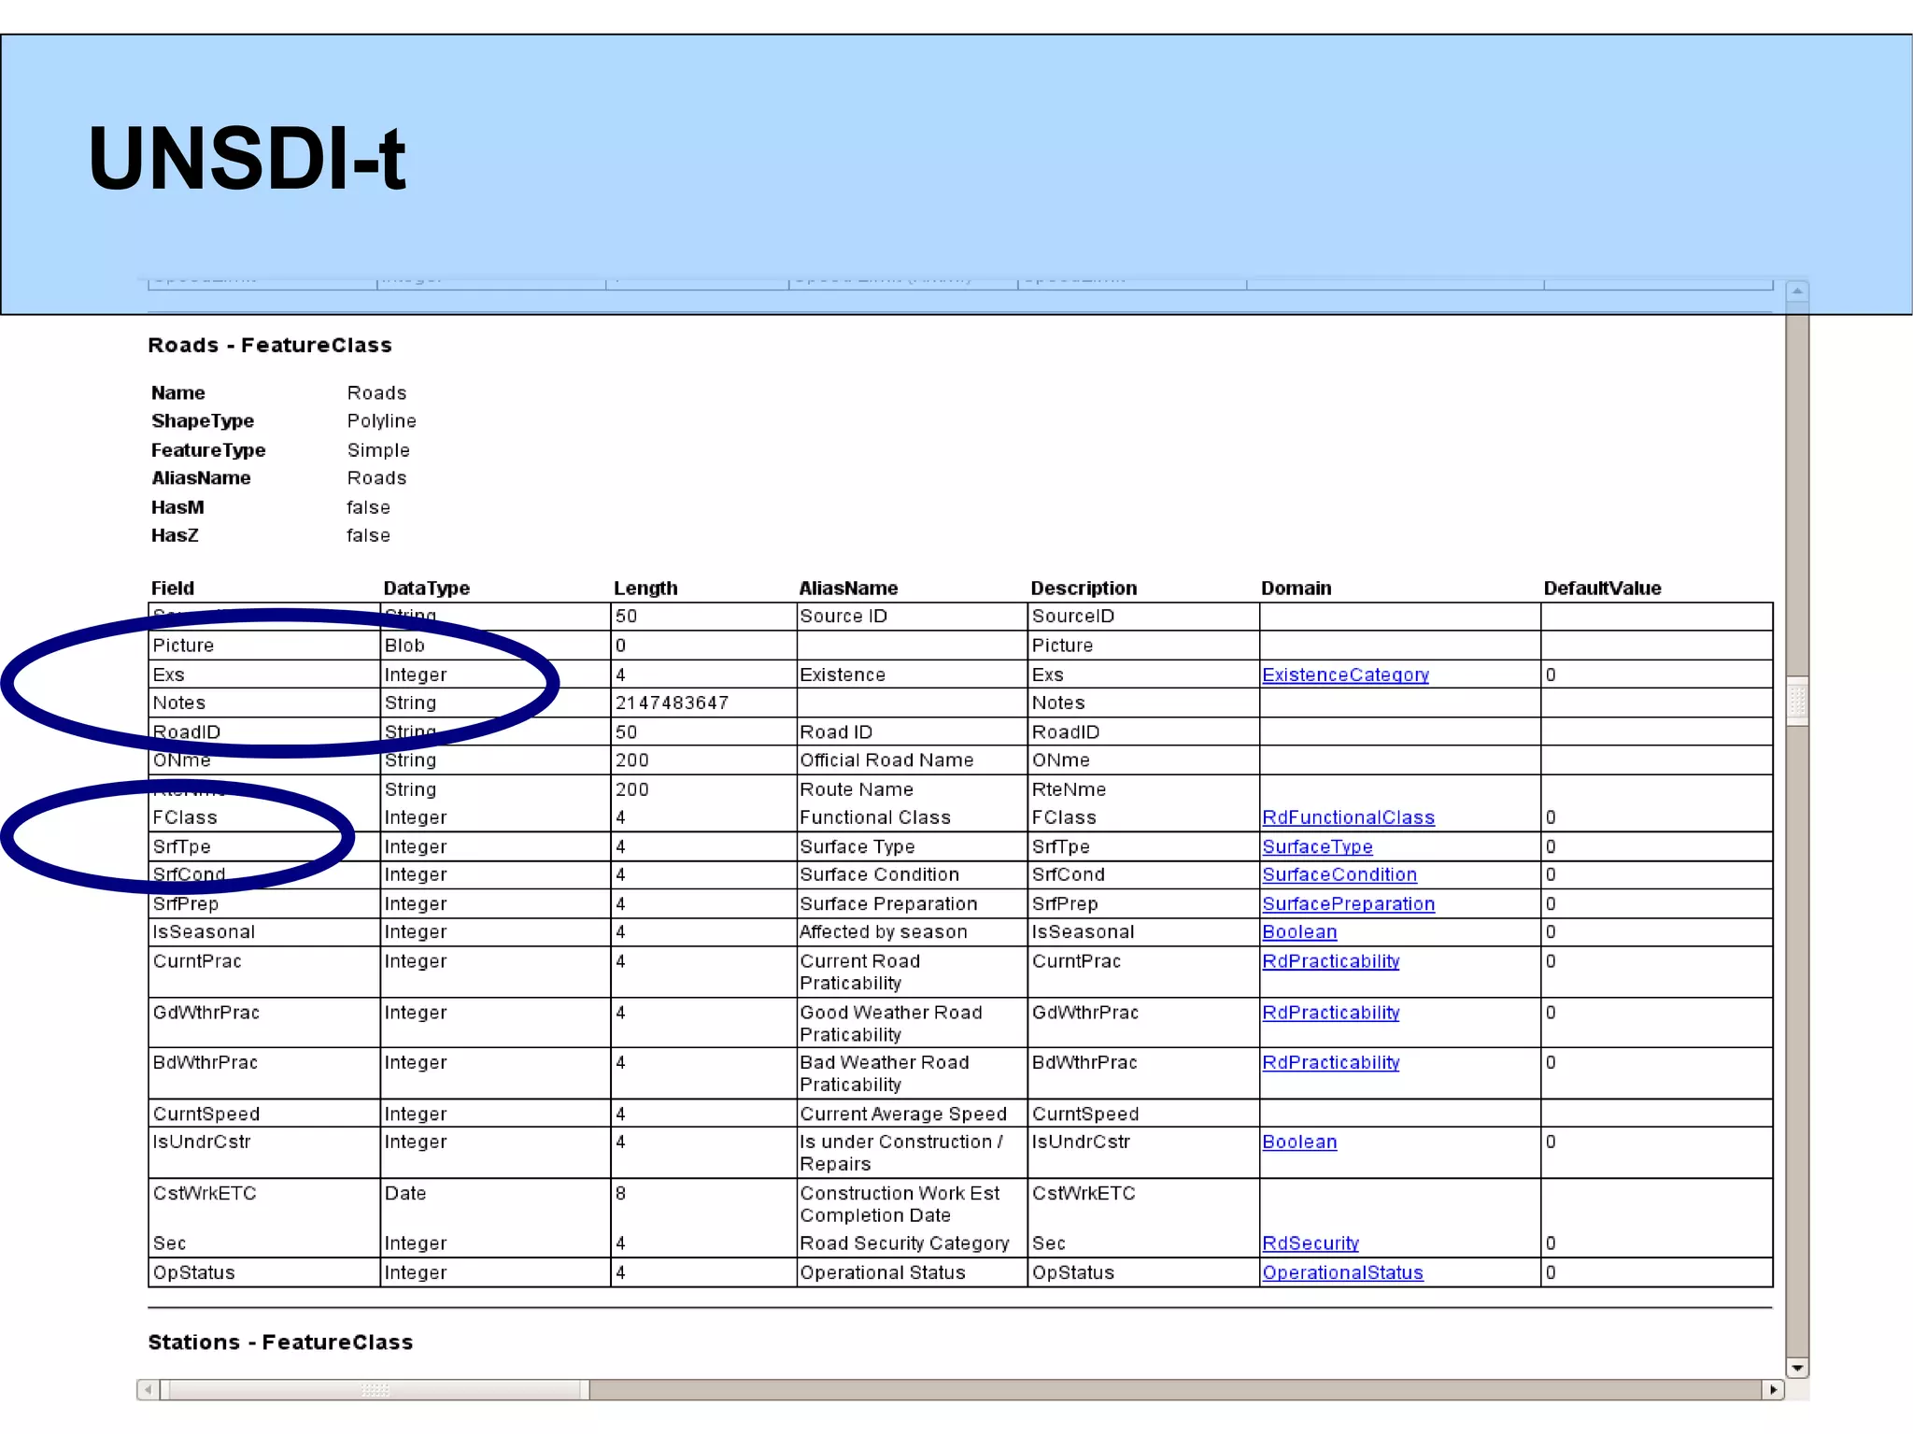1913x1434 pixels.
Task: Follow the SurfaceType domain link
Action: (x=1317, y=846)
